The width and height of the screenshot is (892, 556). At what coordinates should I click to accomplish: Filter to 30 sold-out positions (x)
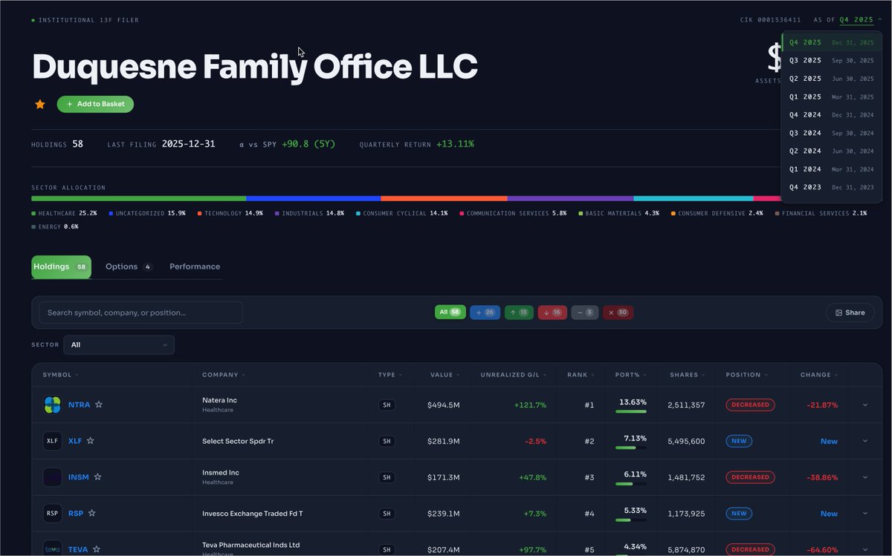pos(618,313)
